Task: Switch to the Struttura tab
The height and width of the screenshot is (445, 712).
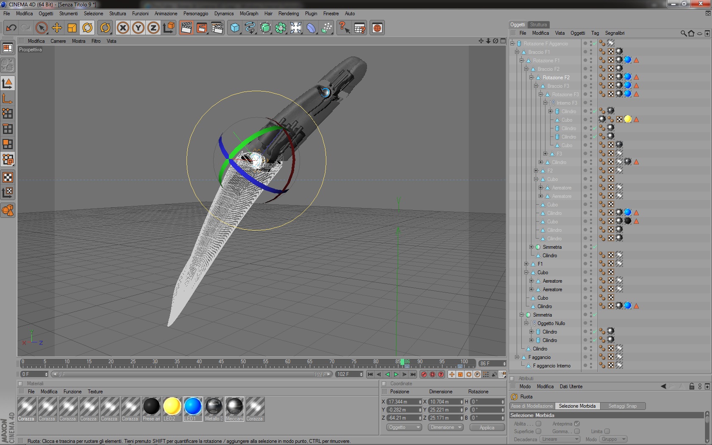Action: pyautogui.click(x=538, y=25)
